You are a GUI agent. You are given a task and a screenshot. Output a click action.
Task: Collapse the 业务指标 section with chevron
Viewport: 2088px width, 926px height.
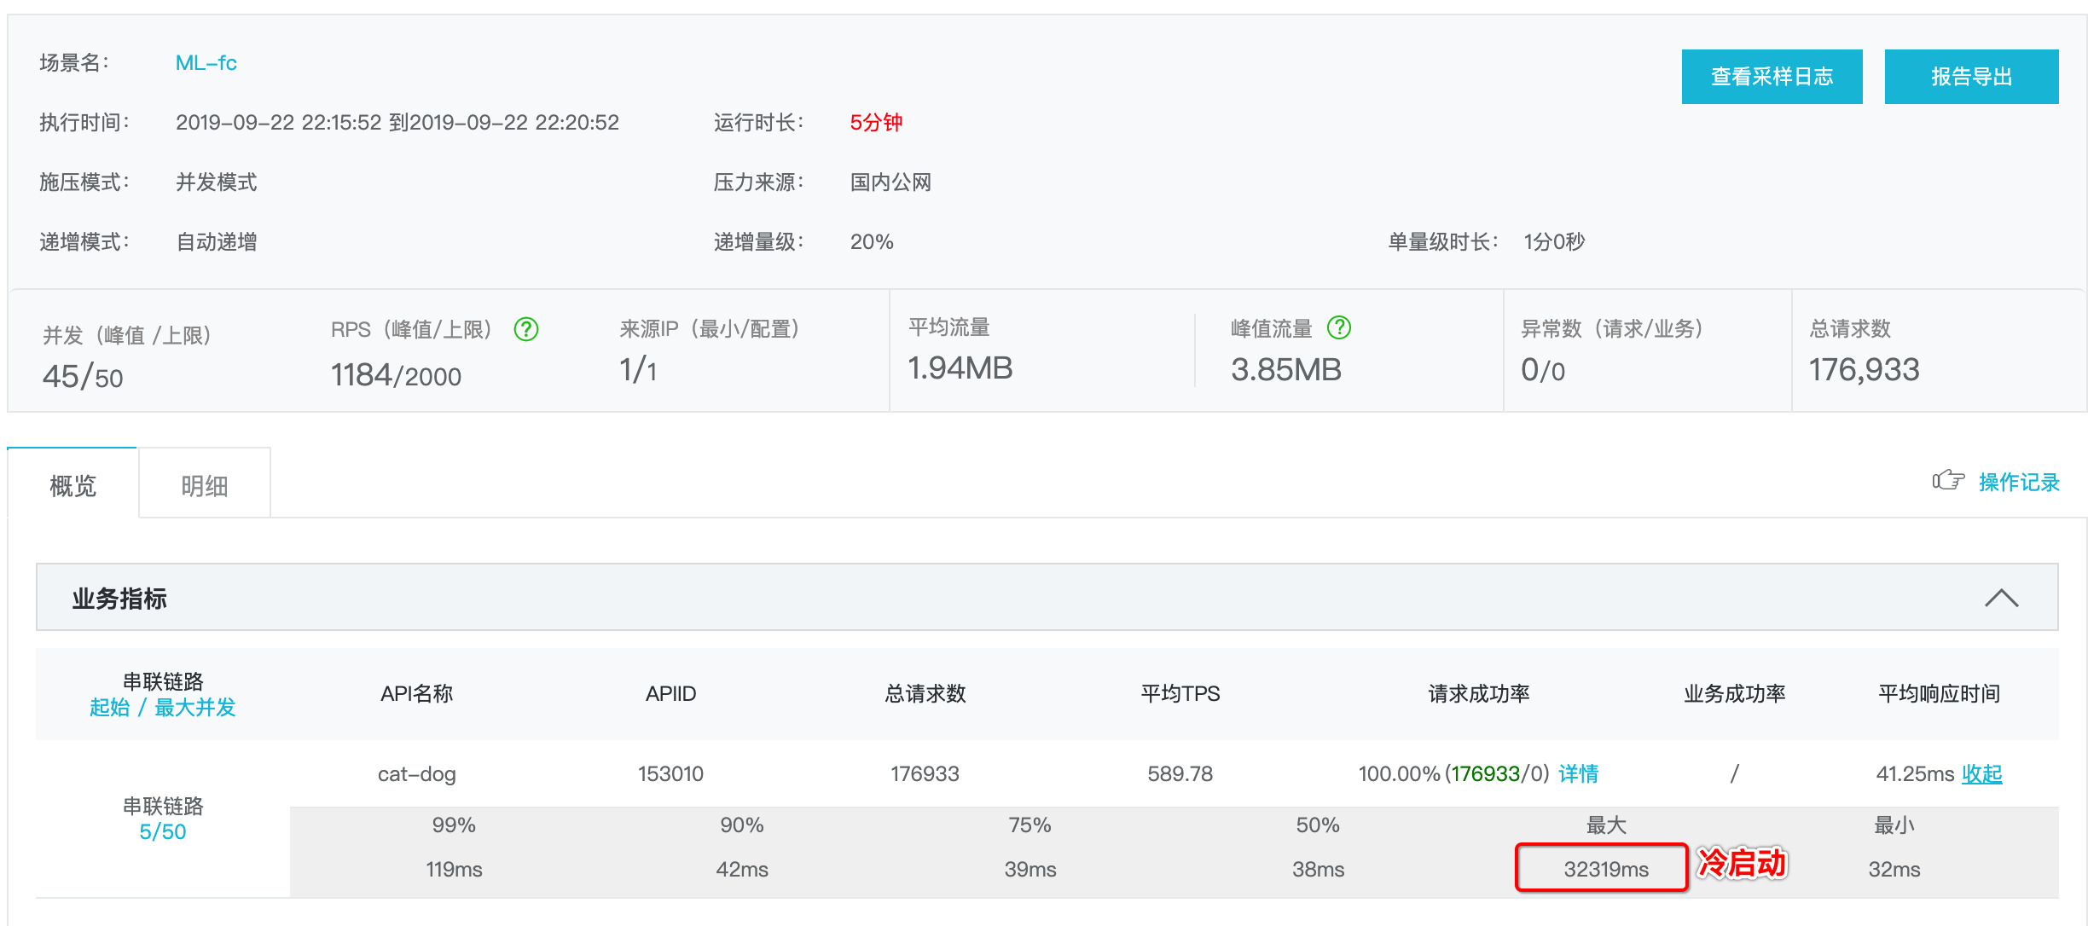click(2001, 598)
